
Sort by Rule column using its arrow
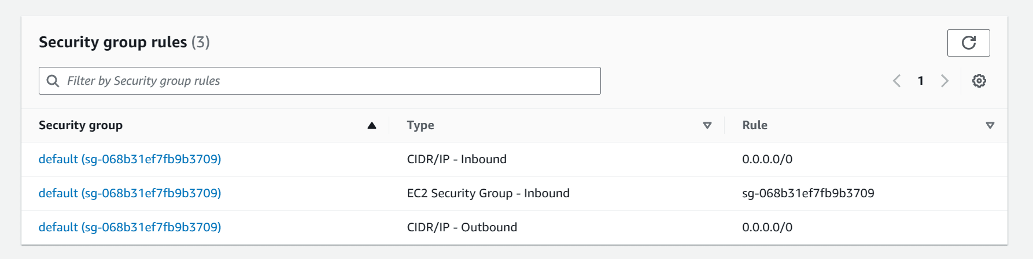click(x=990, y=125)
